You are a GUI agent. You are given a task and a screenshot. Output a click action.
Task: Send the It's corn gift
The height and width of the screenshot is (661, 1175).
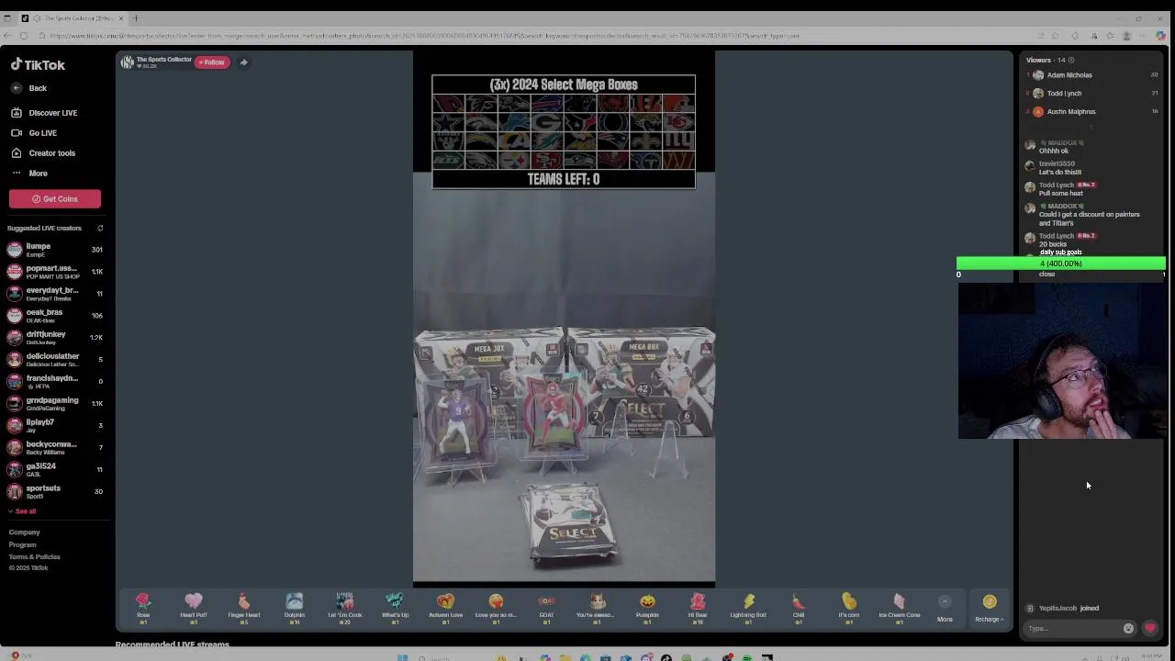849,608
